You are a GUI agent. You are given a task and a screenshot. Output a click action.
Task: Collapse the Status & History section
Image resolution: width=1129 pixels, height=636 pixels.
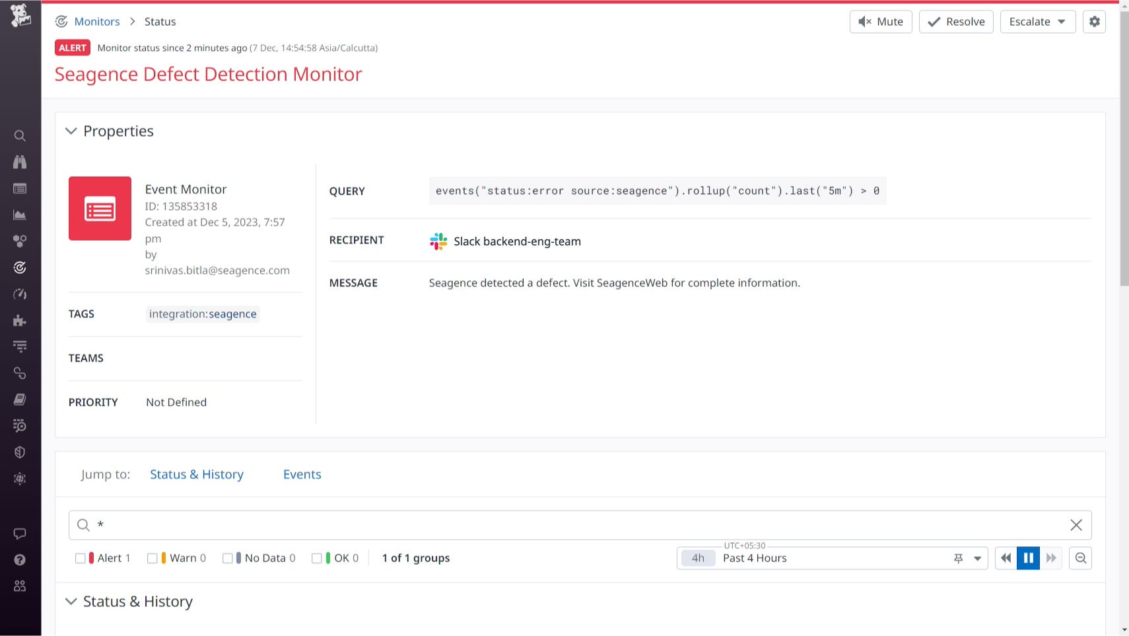pyautogui.click(x=71, y=601)
